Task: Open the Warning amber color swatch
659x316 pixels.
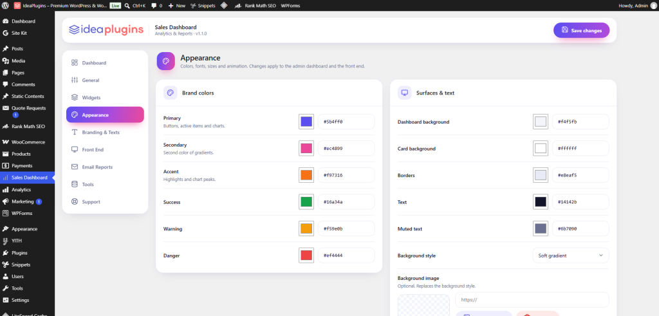Action: 306,228
